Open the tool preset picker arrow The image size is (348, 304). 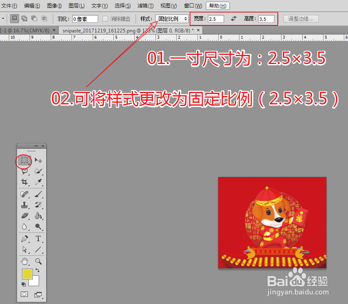pos(3,19)
